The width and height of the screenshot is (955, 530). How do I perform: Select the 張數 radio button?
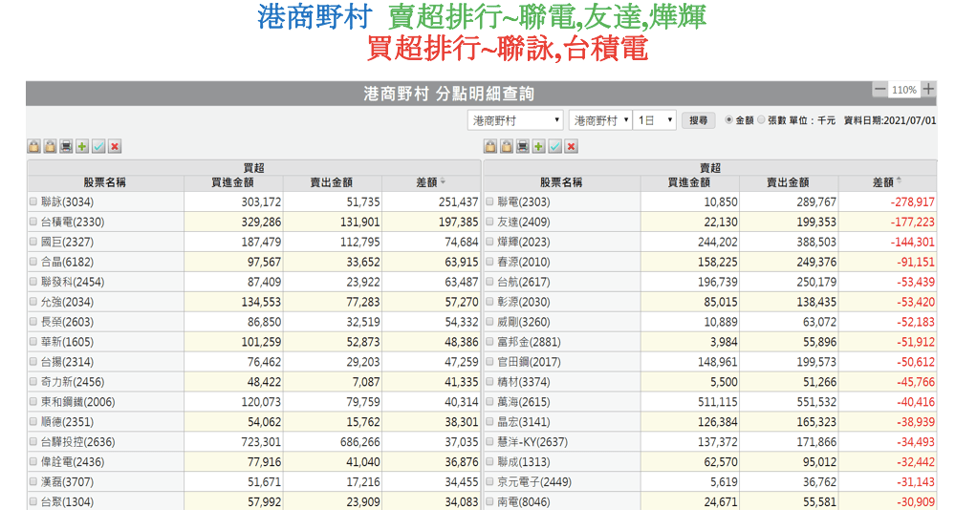tap(762, 120)
